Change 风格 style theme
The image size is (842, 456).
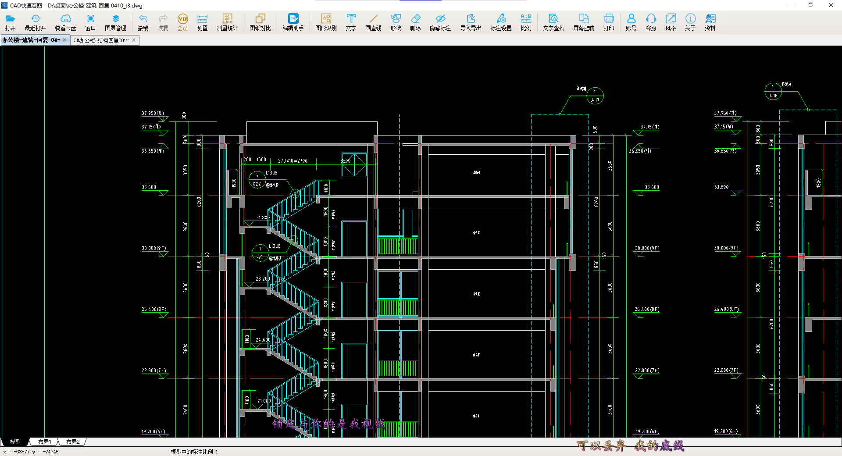click(x=671, y=22)
